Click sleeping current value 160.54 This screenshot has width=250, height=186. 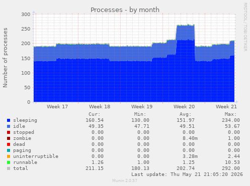(95, 120)
